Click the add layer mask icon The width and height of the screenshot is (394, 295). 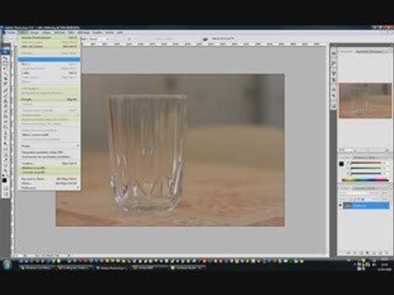pyautogui.click(x=361, y=252)
